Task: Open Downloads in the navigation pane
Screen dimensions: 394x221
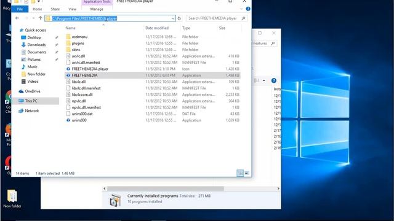Action: click(36, 45)
